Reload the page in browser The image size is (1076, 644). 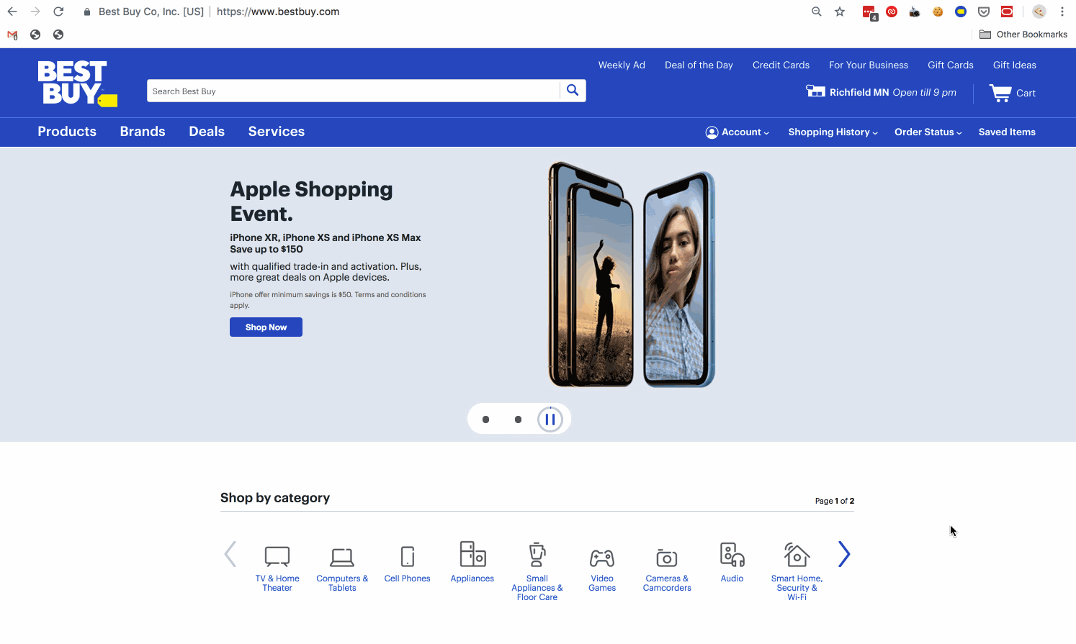pos(58,12)
